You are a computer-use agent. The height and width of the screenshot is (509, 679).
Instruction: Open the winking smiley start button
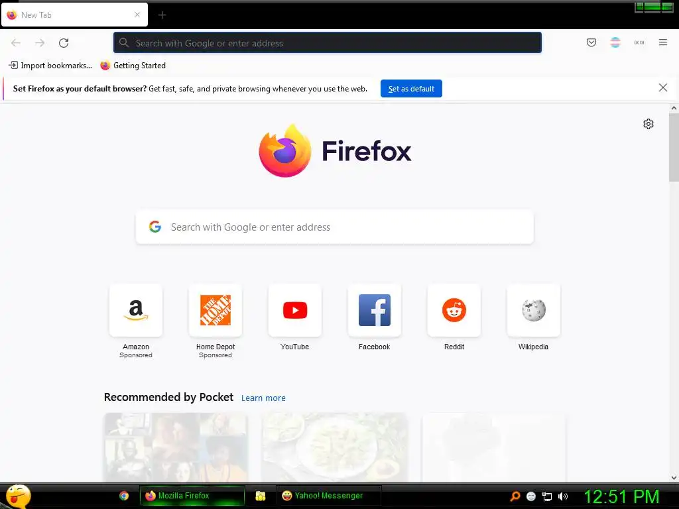[x=18, y=496]
